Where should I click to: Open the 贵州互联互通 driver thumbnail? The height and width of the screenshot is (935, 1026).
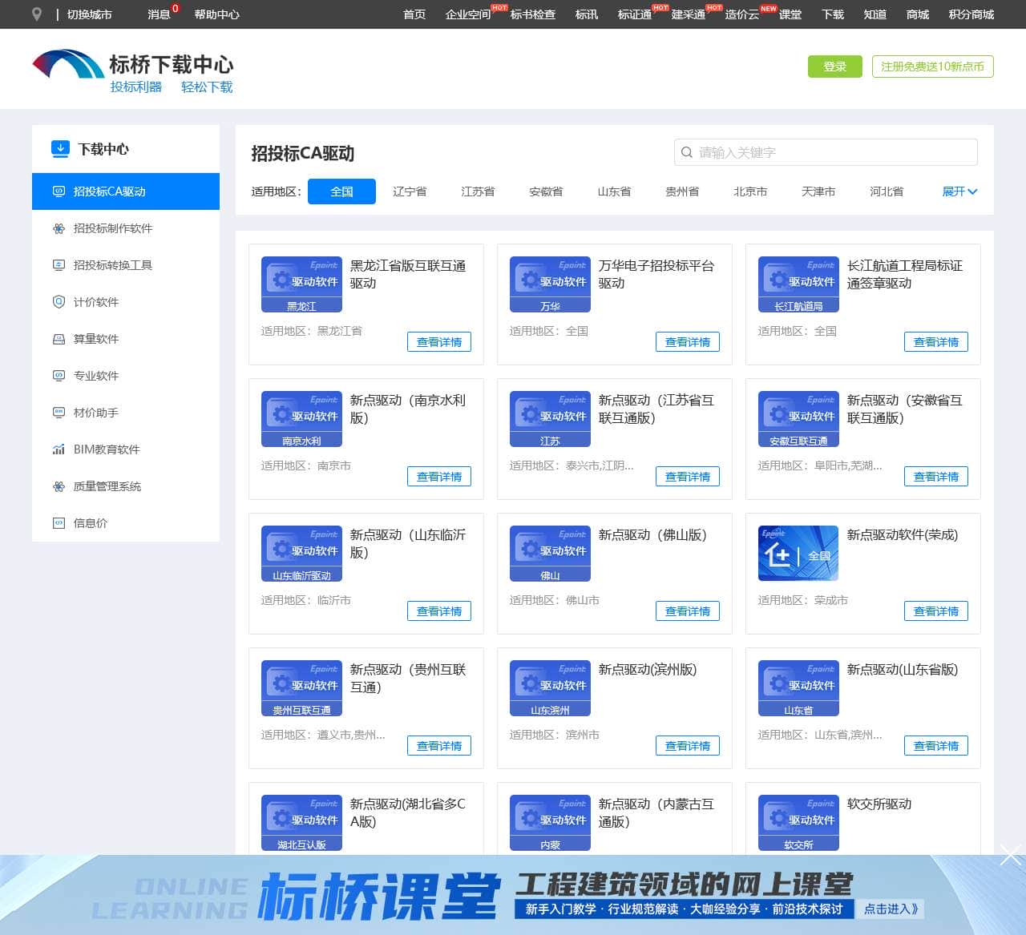[x=301, y=688]
